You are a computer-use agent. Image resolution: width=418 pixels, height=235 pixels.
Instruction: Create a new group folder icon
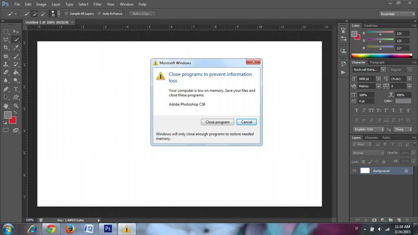(x=391, y=220)
